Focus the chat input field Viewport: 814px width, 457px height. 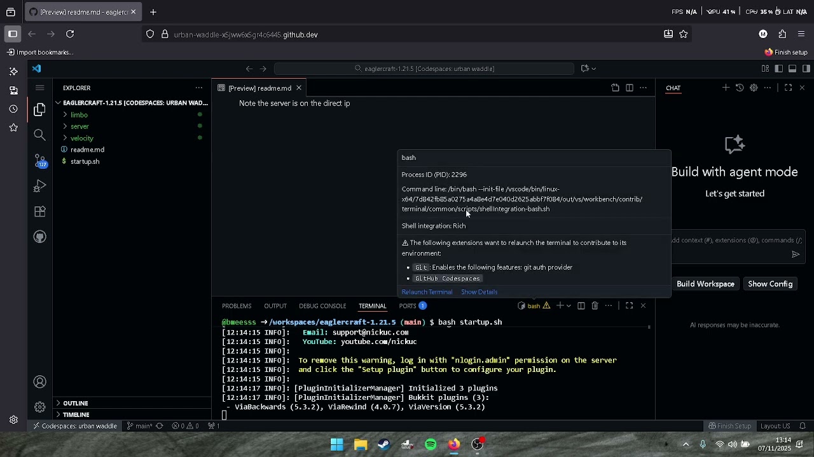735,241
